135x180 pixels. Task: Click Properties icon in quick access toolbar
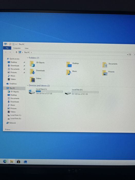click(x=10, y=44)
